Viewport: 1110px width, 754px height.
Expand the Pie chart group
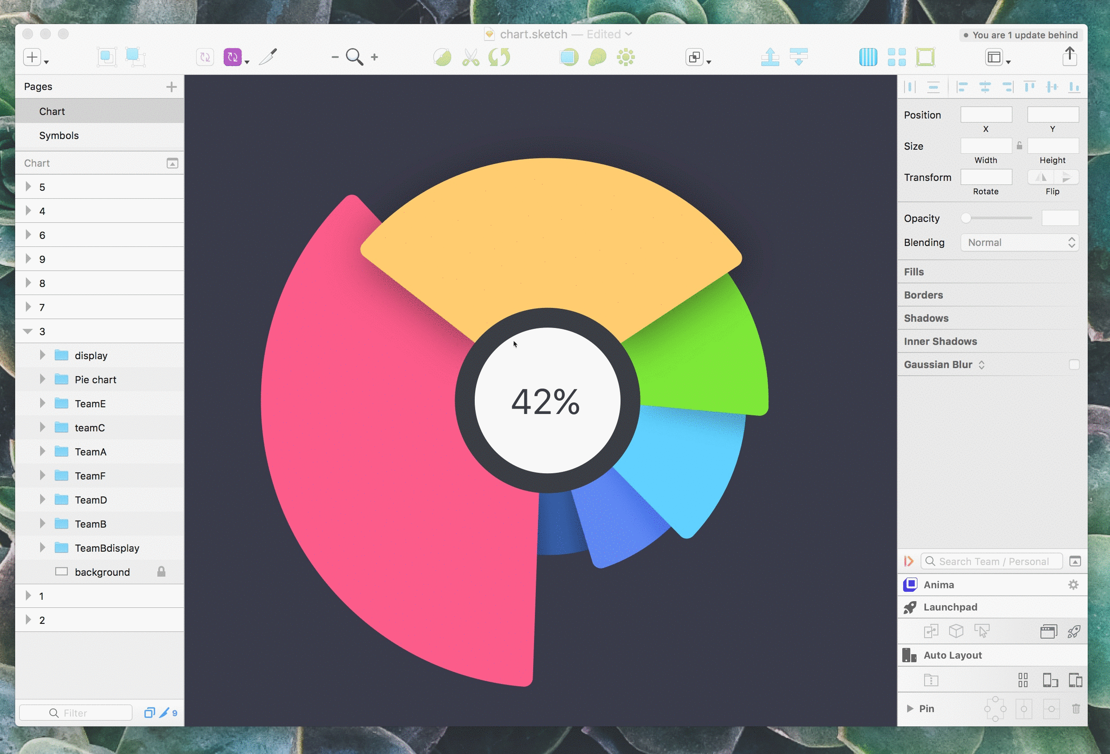42,380
